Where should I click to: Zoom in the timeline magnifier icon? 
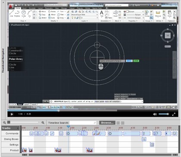(x=43, y=123)
